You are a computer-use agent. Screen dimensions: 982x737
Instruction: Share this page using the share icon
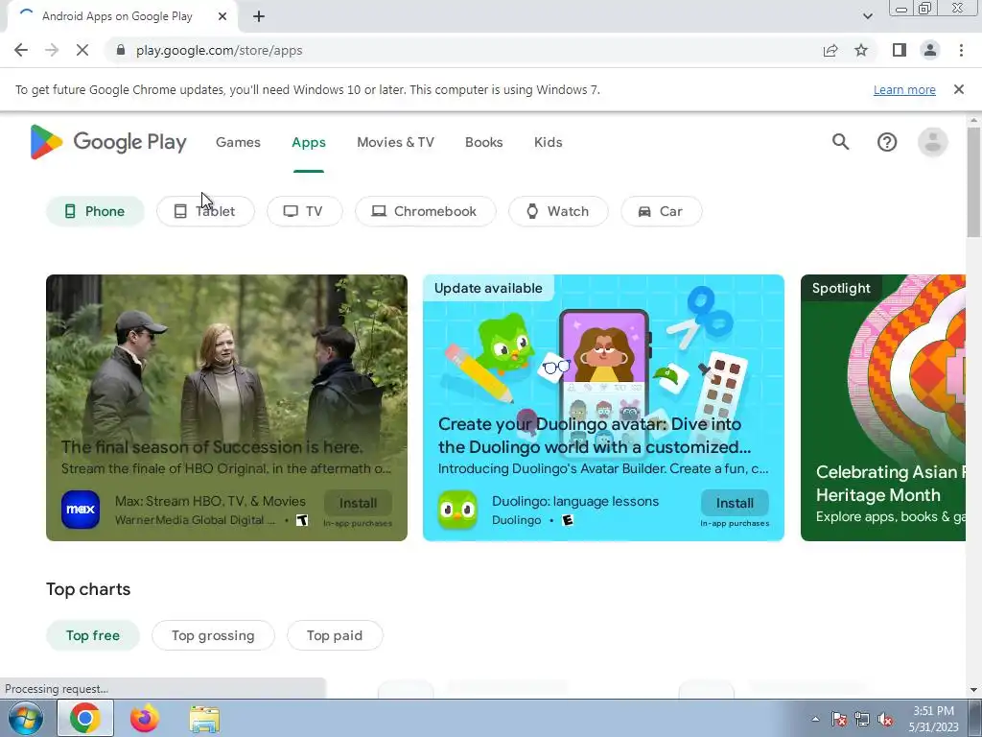coord(830,50)
